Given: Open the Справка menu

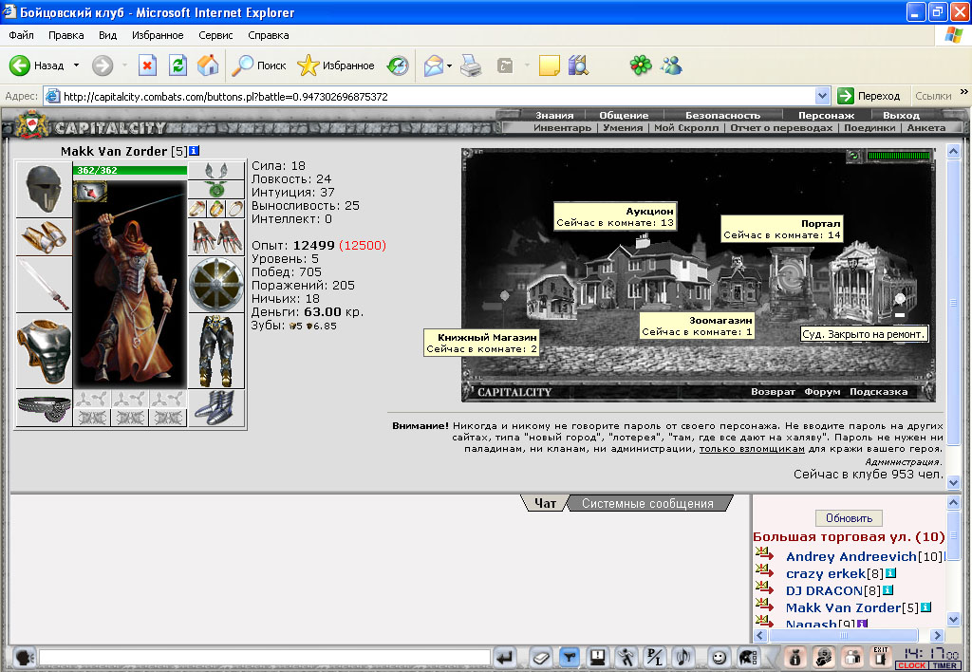Looking at the screenshot, I should (x=268, y=35).
